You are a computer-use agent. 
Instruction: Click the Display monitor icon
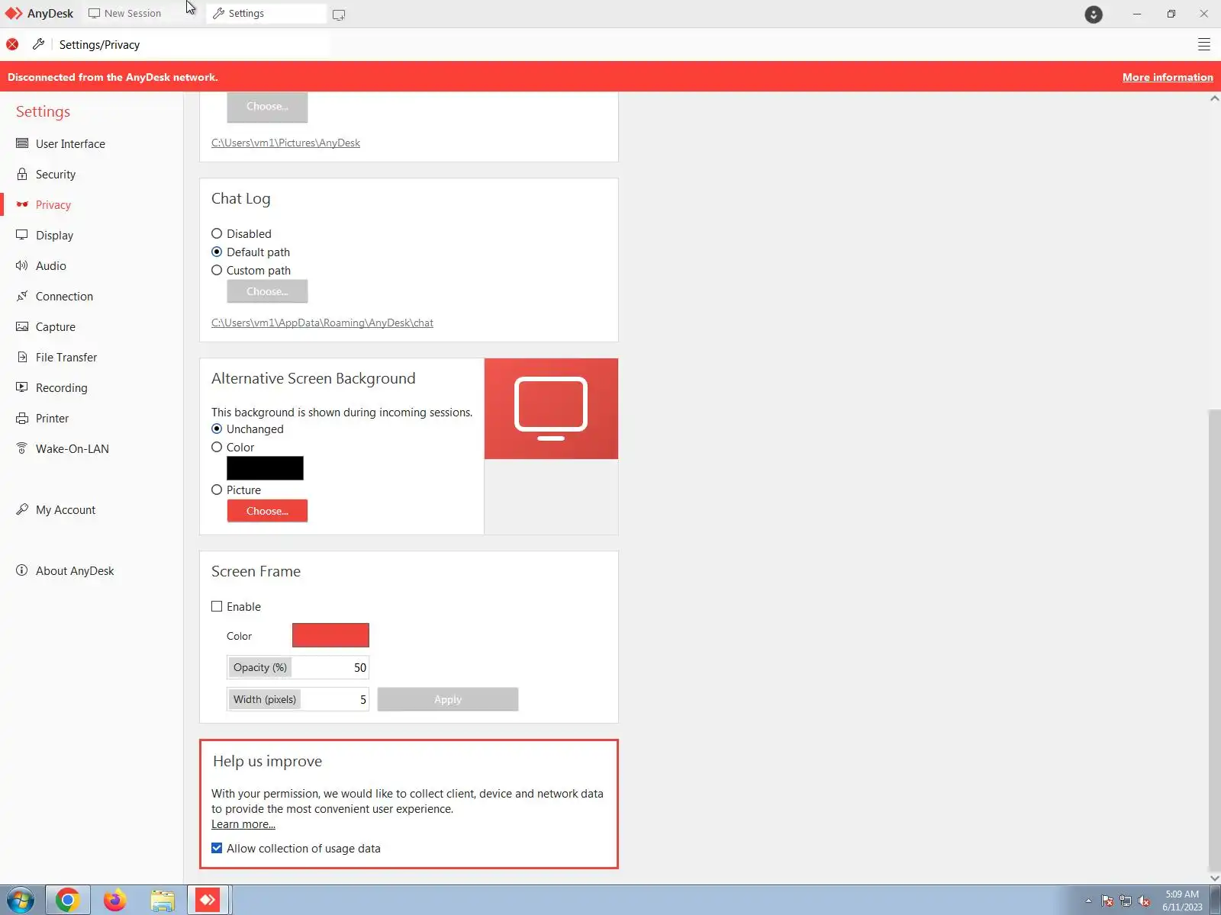tap(22, 235)
